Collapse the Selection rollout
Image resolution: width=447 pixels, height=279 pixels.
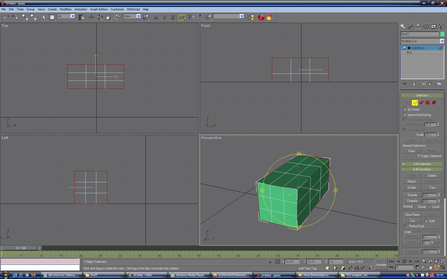click(422, 95)
